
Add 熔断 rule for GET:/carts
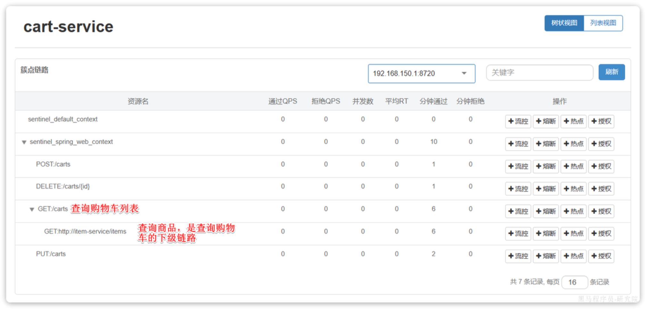pos(546,211)
